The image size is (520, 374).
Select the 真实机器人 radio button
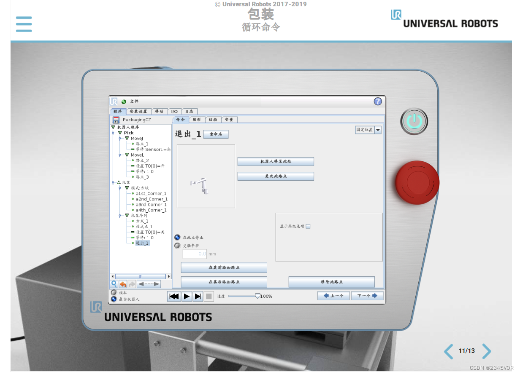pyautogui.click(x=114, y=299)
